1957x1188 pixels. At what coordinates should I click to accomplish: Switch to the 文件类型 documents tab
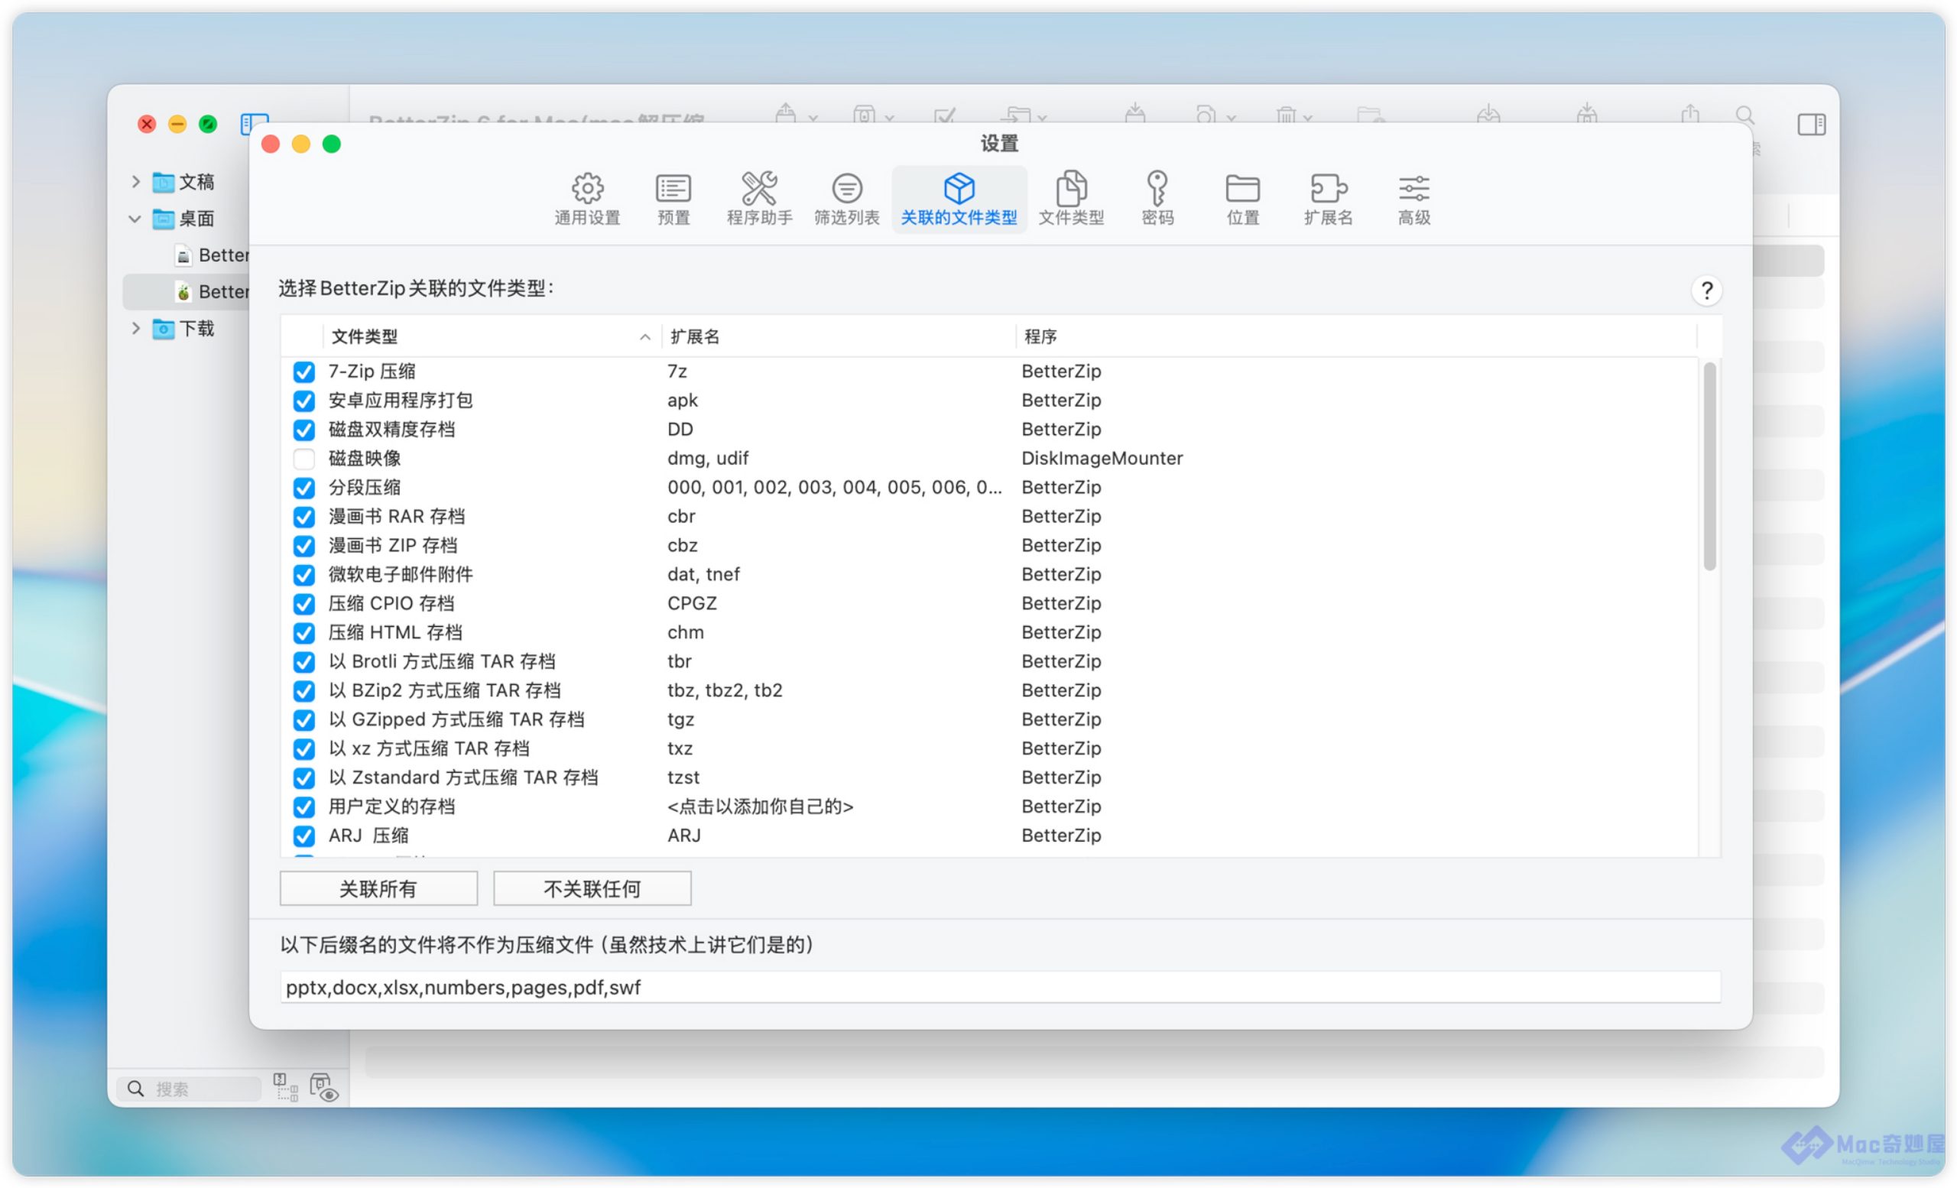tap(1071, 199)
